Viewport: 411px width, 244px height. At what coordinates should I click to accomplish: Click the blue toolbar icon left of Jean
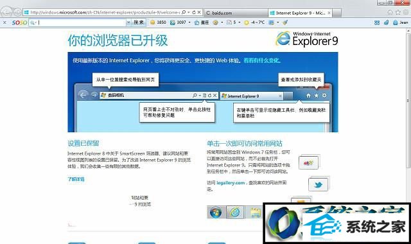point(386,22)
